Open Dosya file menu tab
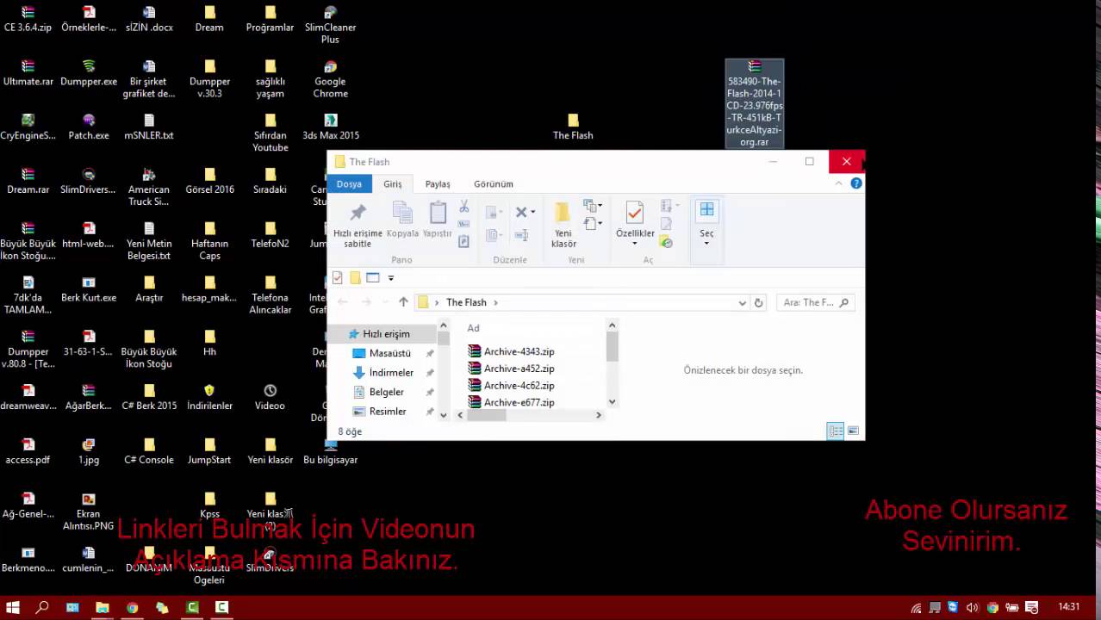1101x620 pixels. pyautogui.click(x=349, y=183)
